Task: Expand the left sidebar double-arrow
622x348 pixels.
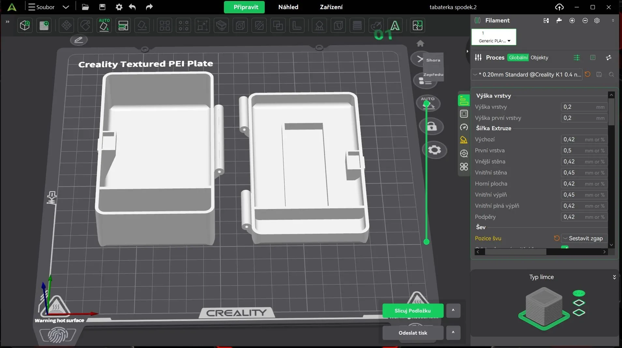Action: pyautogui.click(x=7, y=22)
